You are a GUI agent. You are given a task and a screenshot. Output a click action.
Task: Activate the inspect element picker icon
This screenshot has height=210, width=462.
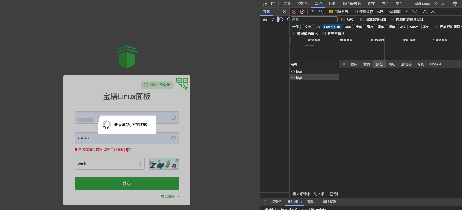click(265, 4)
